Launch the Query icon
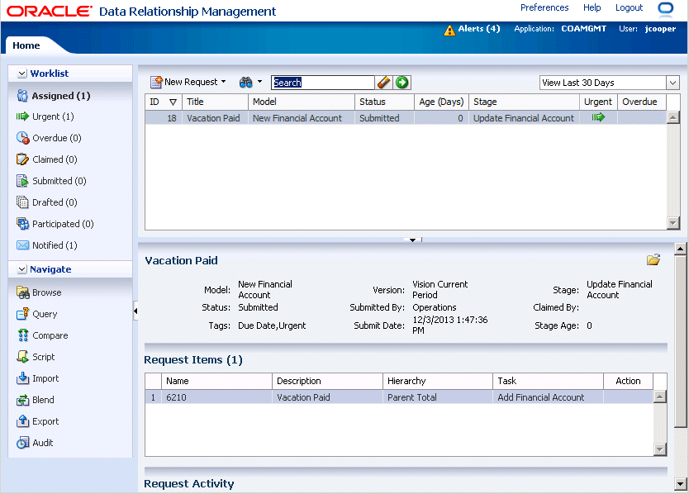 pos(22,314)
